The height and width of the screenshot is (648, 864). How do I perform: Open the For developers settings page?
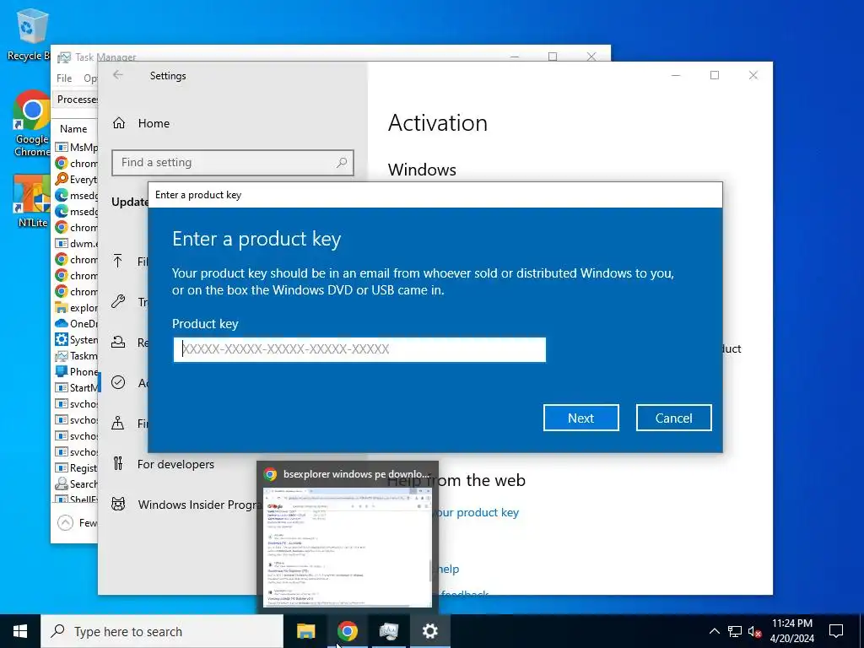[x=175, y=464]
